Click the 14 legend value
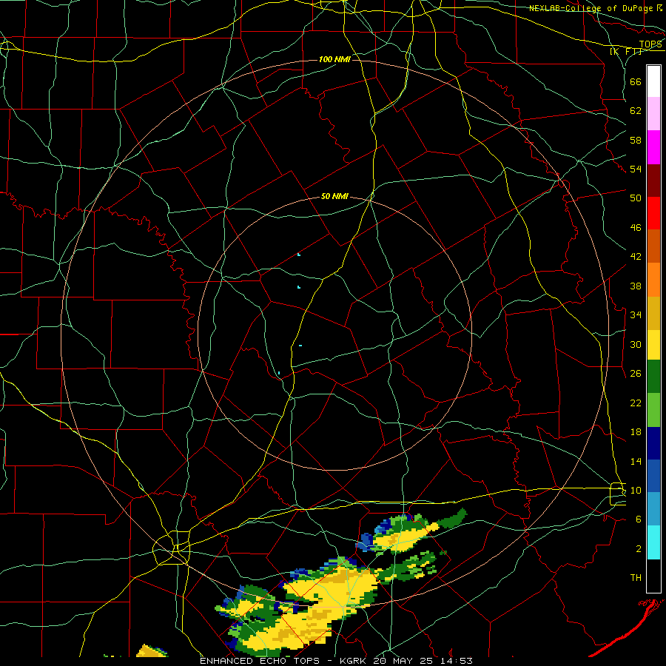 [636, 461]
